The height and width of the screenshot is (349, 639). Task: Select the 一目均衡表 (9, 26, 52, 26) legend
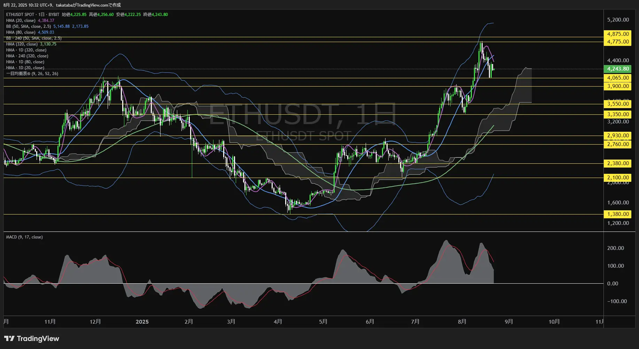32,74
